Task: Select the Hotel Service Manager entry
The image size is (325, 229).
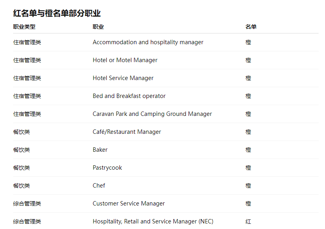Action: [x=123, y=78]
